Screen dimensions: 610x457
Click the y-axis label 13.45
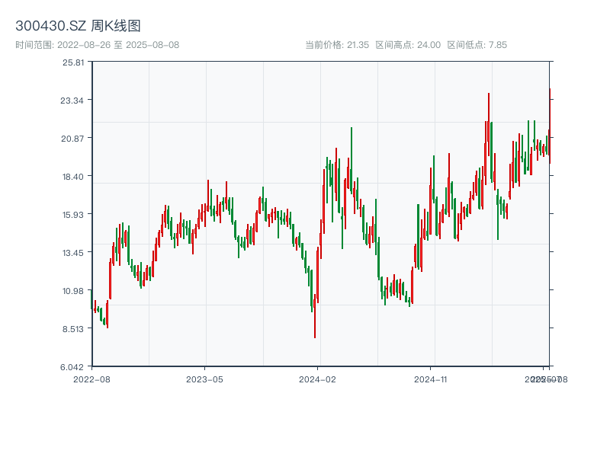73,253
